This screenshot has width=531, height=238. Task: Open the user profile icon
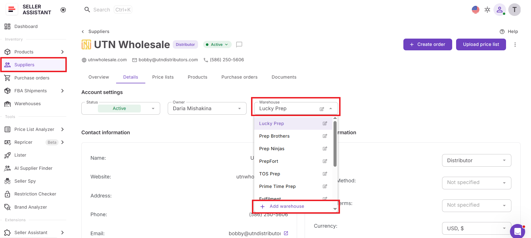[500, 10]
